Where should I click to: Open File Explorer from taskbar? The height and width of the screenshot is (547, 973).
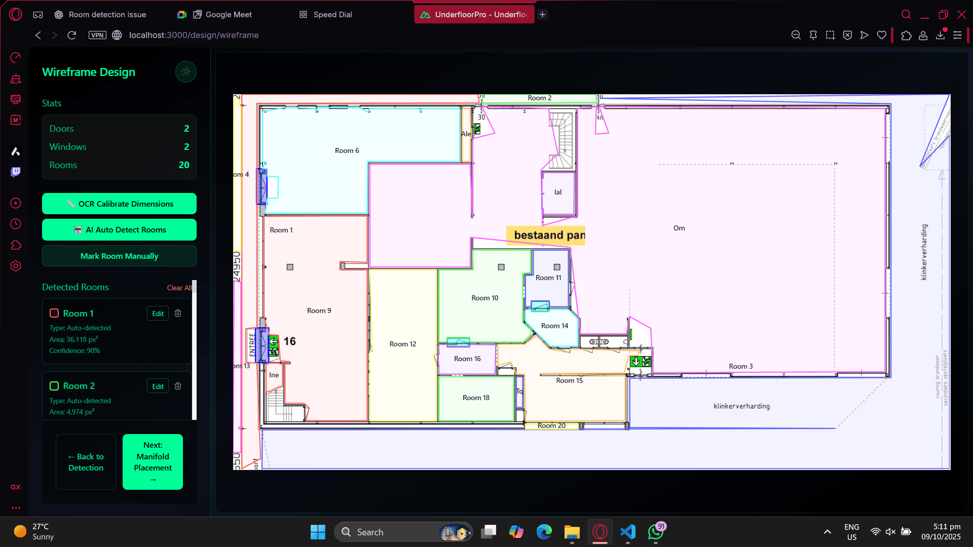(x=572, y=532)
